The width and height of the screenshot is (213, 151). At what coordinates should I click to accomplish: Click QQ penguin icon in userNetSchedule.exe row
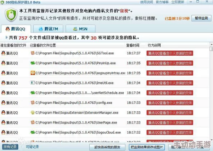(x=3, y=93)
